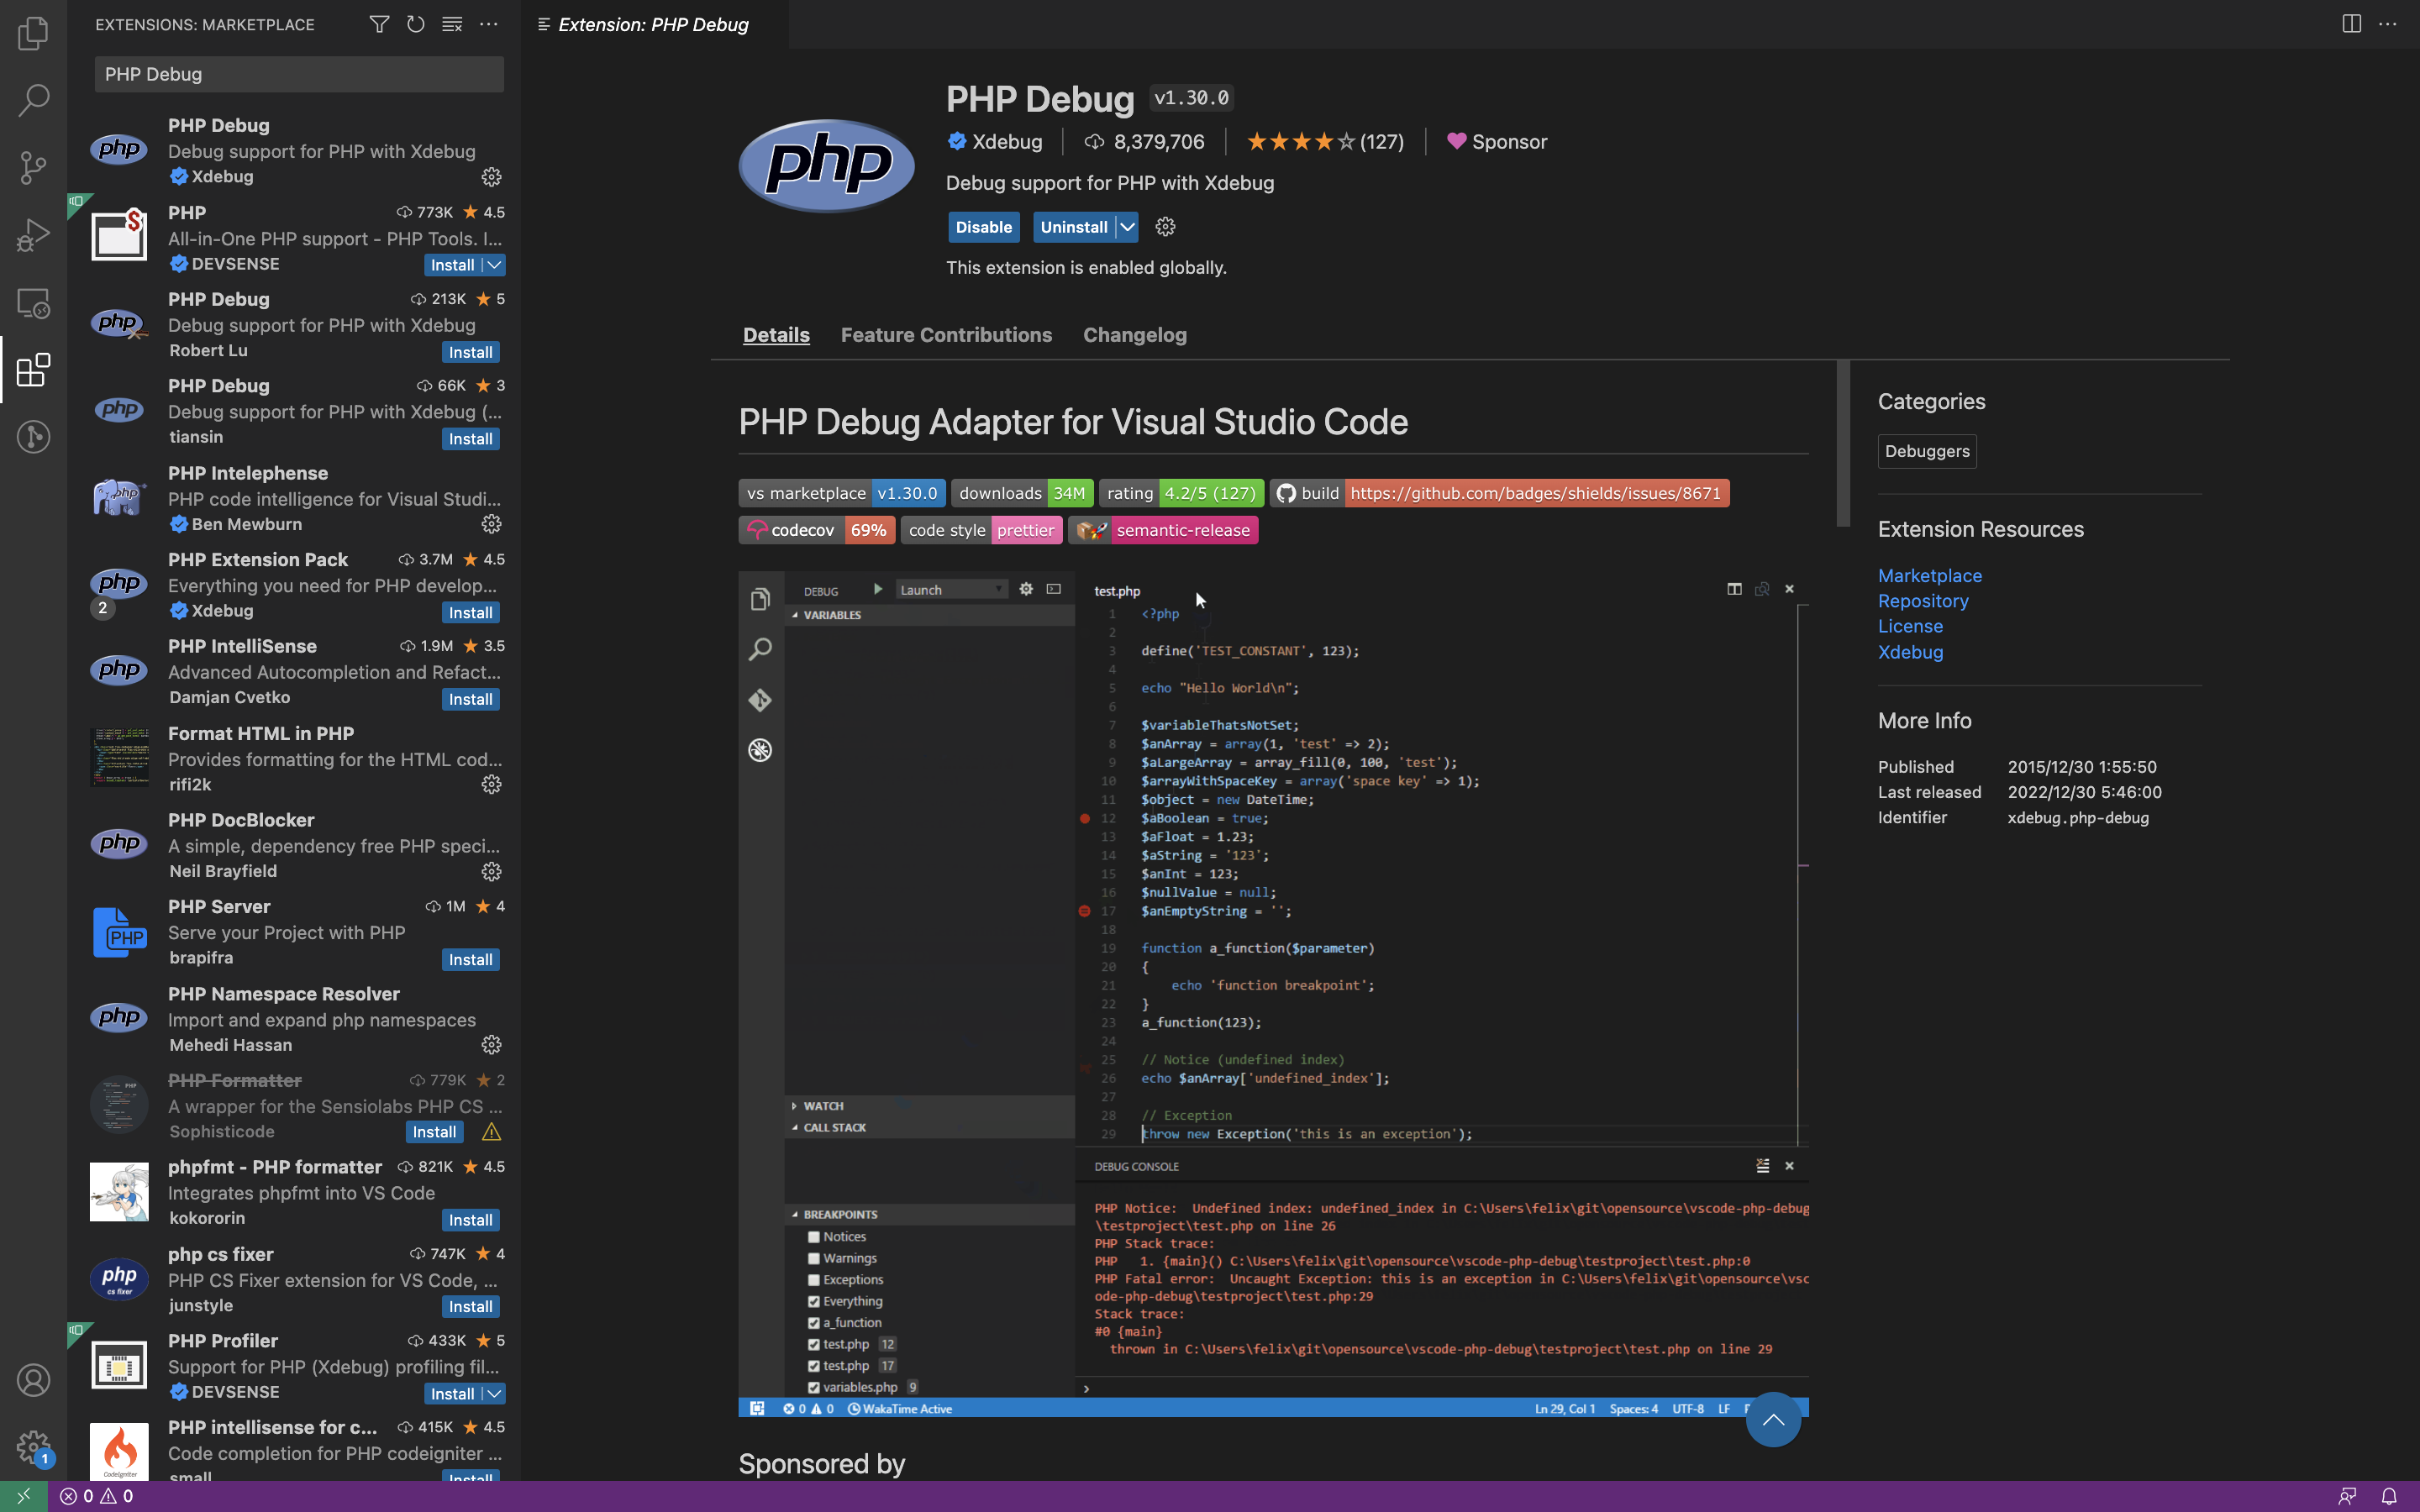
Task: Open manage gear next to Uninstall button
Action: (1165, 227)
